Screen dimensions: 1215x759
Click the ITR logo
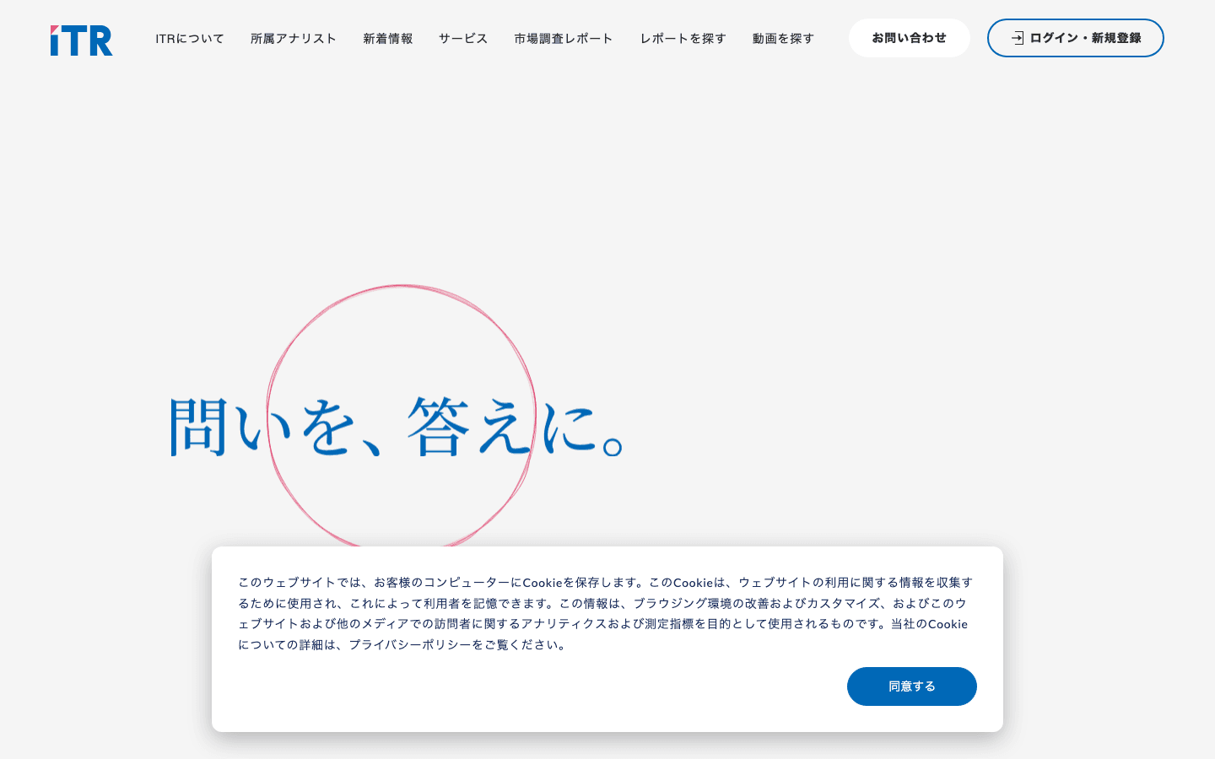pos(81,40)
